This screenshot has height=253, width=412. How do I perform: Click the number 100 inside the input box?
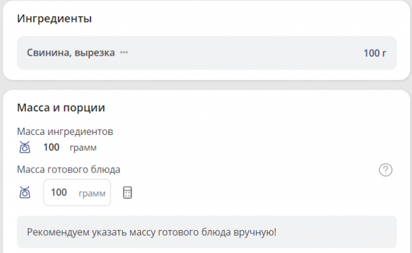[x=59, y=192]
